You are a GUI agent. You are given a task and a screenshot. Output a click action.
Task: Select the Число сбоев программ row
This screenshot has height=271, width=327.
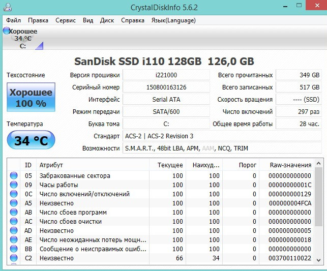click(x=161, y=212)
